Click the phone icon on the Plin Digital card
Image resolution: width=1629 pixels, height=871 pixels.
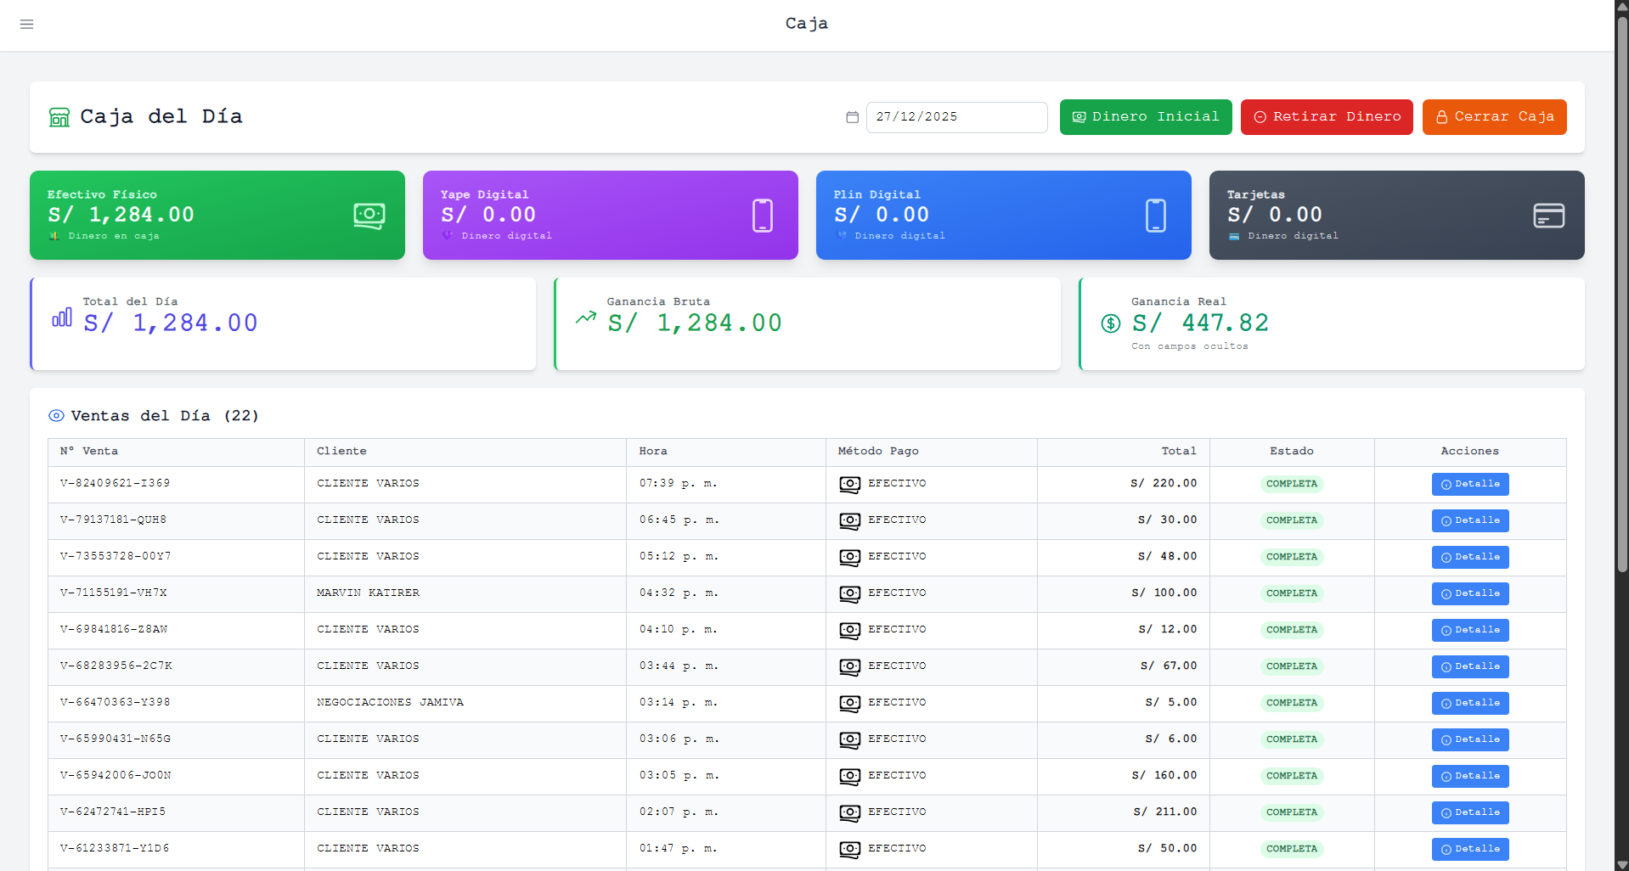click(x=1156, y=216)
